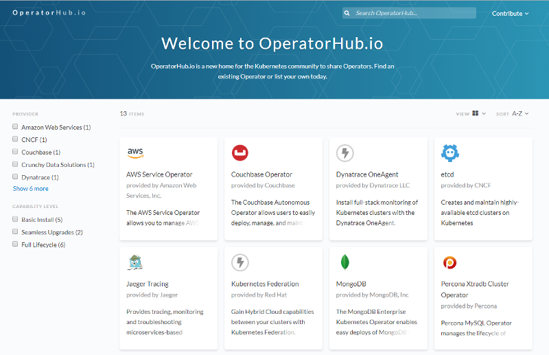Viewport: 549px width, 355px height.
Task: Open the Dynatrace OneAgent title
Action: coord(367,174)
